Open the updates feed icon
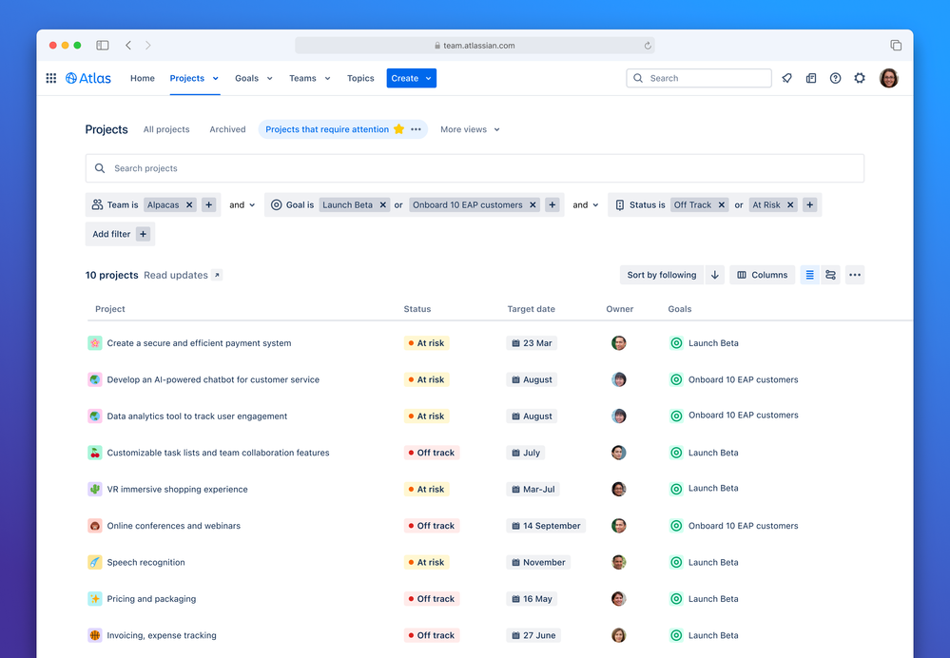Screen dimensions: 950x658 (811, 78)
